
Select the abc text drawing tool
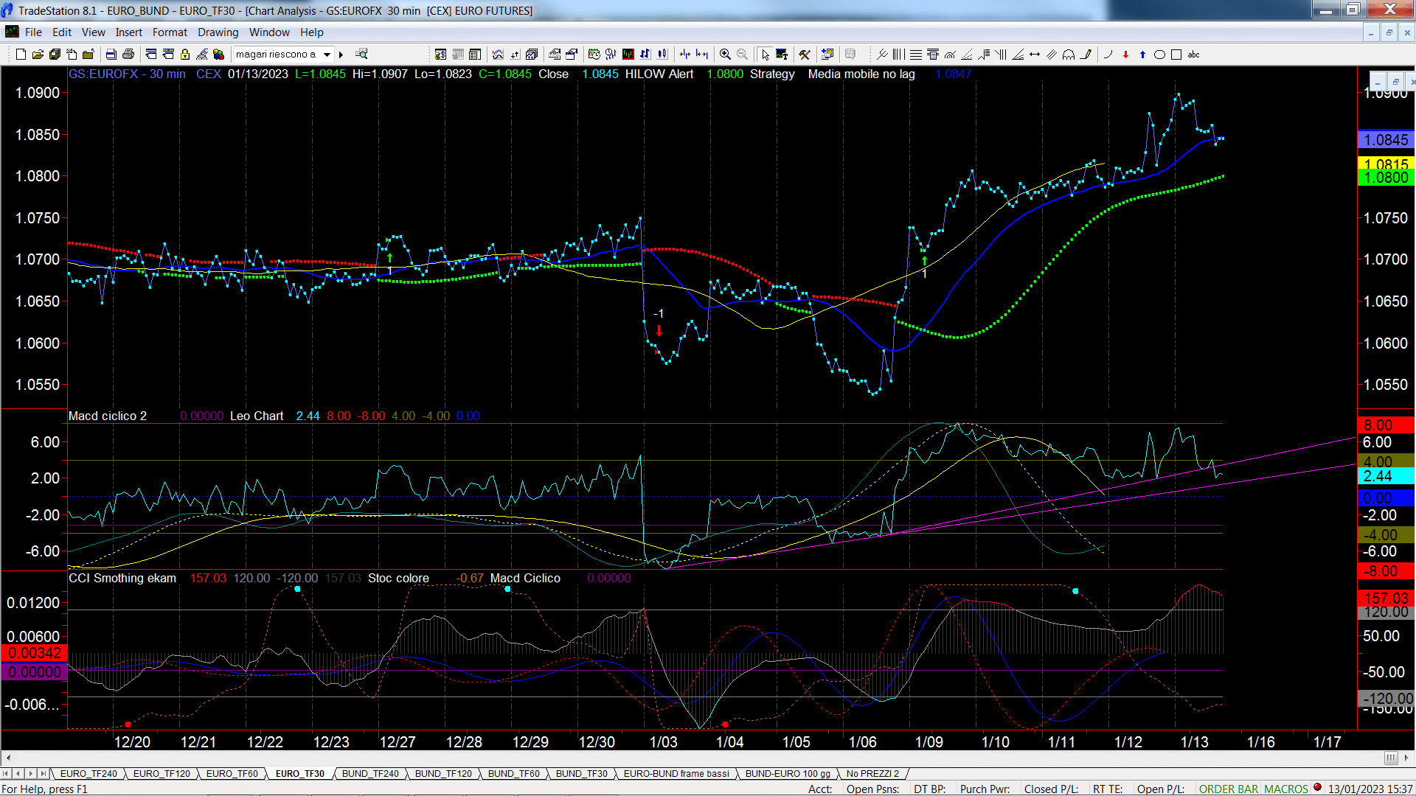click(1193, 55)
